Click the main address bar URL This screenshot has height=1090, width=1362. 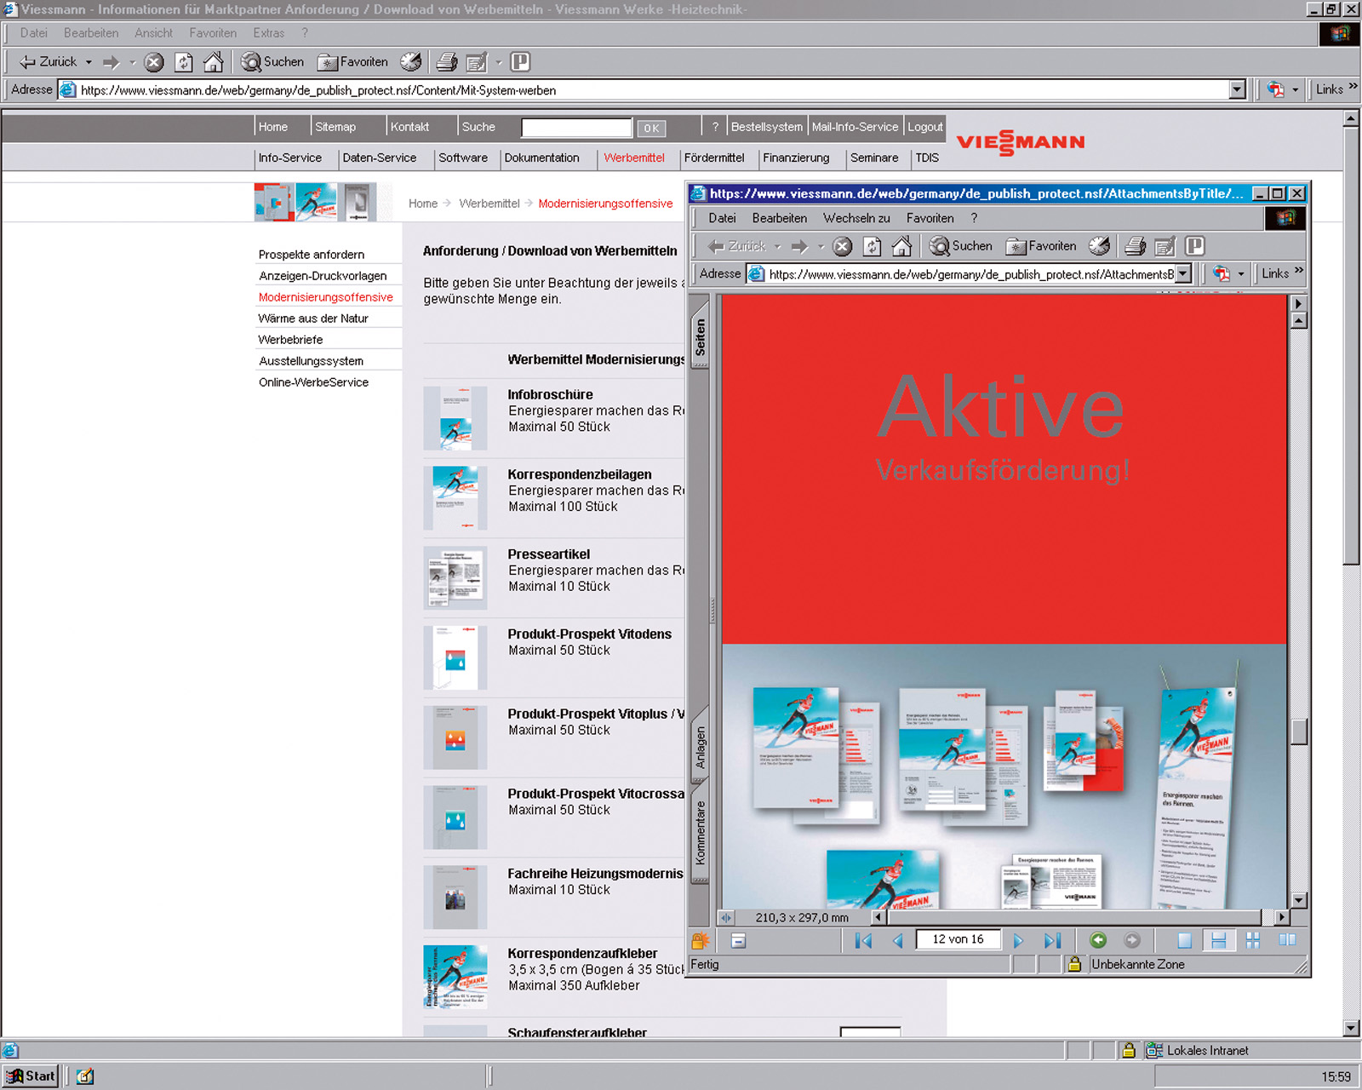coord(318,90)
